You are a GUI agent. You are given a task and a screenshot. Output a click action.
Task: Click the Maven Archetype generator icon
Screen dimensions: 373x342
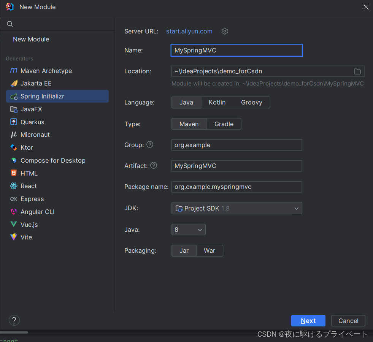click(x=14, y=71)
